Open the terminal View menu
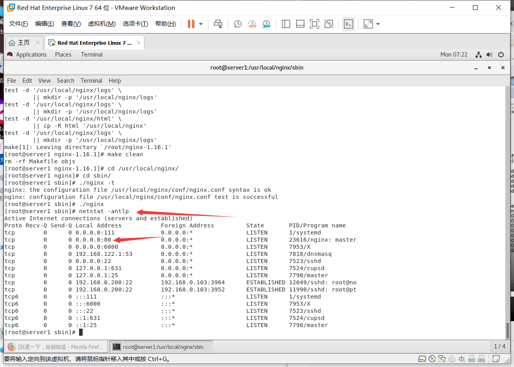 (x=44, y=81)
